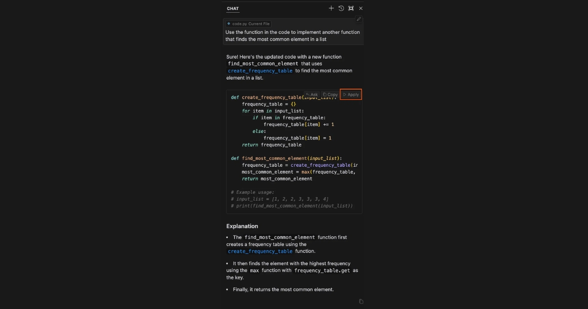Viewport: 588px width, 309px height.
Task: Close the chat panel
Action: (x=361, y=8)
